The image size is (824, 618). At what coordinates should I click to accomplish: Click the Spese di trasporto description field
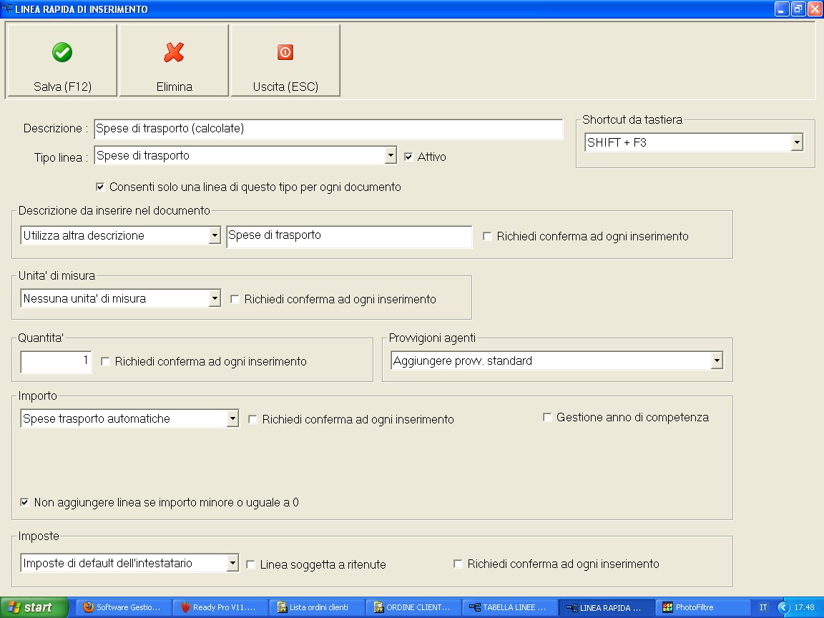(x=349, y=236)
